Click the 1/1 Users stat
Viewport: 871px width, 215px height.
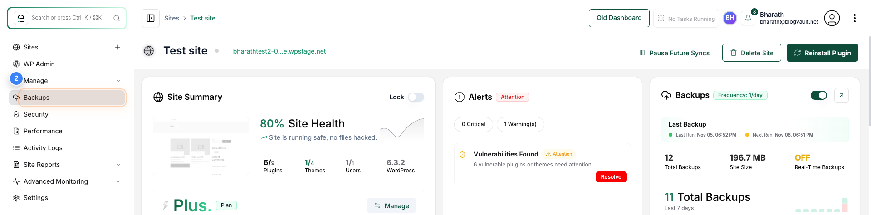[x=353, y=166]
